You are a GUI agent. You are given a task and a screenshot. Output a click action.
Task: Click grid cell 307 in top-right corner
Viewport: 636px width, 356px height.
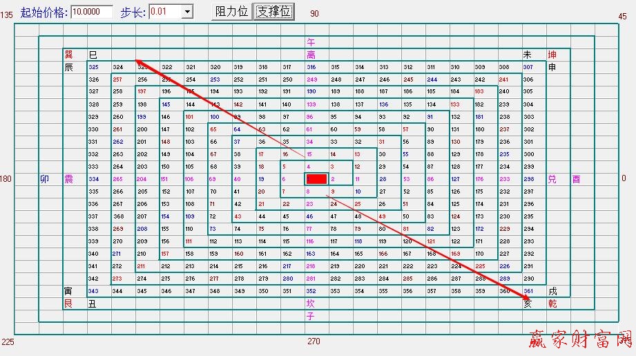(528, 67)
